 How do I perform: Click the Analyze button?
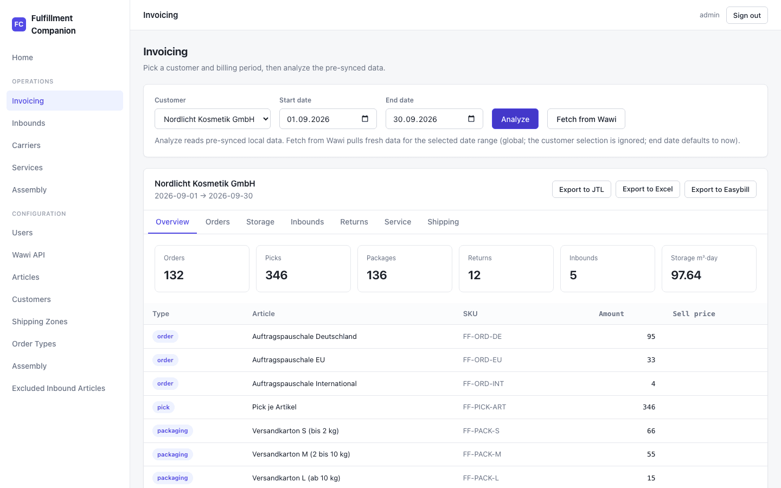click(515, 119)
